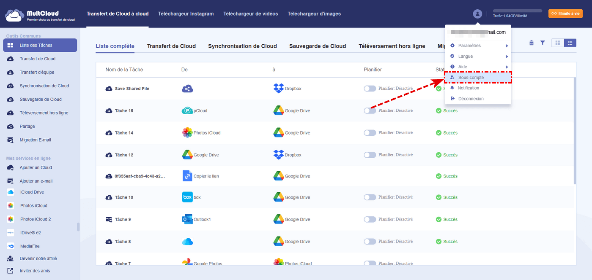This screenshot has width=592, height=280.
Task: Open the task filter funnel icon
Action: 543,43
